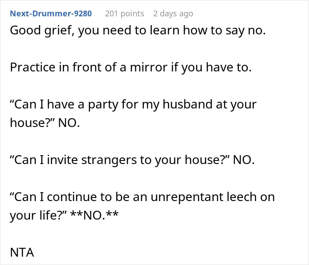The image size is (309, 265).
Task: Select the Practice in front of a mirror line
Action: 131,67
